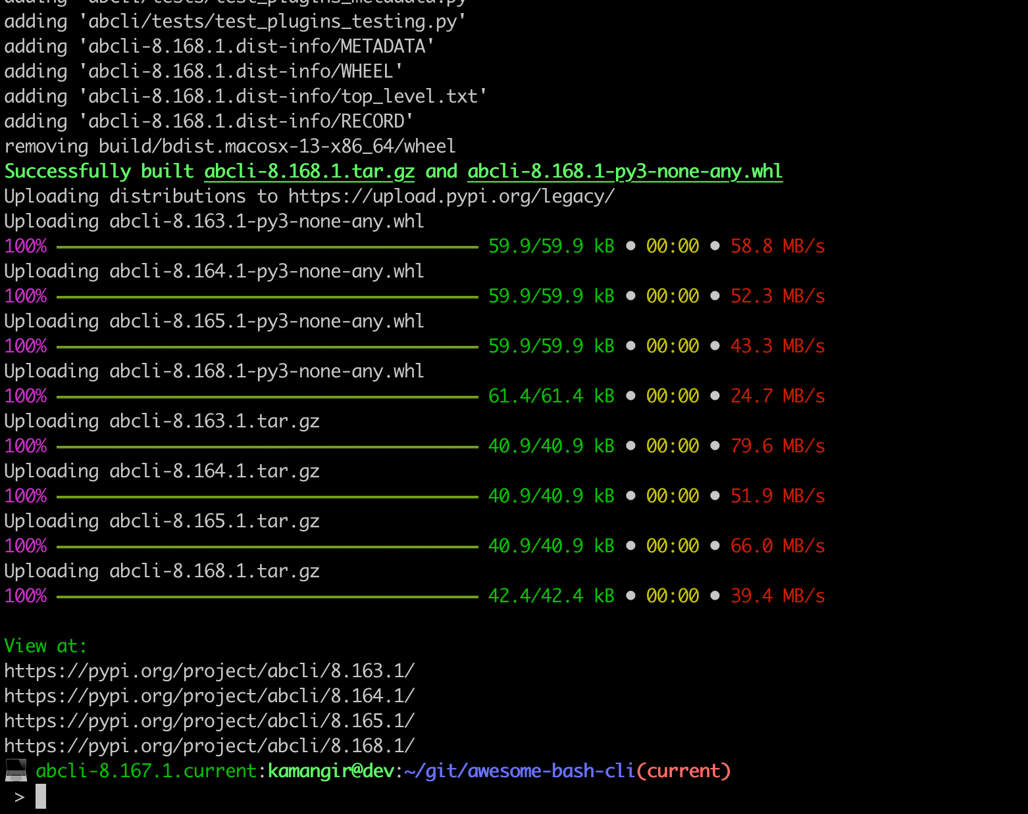The height and width of the screenshot is (814, 1028).
Task: Click the 'abcli-8.167.1.current' prompt text
Action: pos(146,771)
